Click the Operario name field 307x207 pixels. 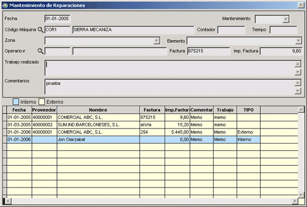point(119,51)
